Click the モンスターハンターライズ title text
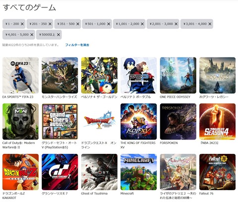 pyautogui.click(x=59, y=97)
